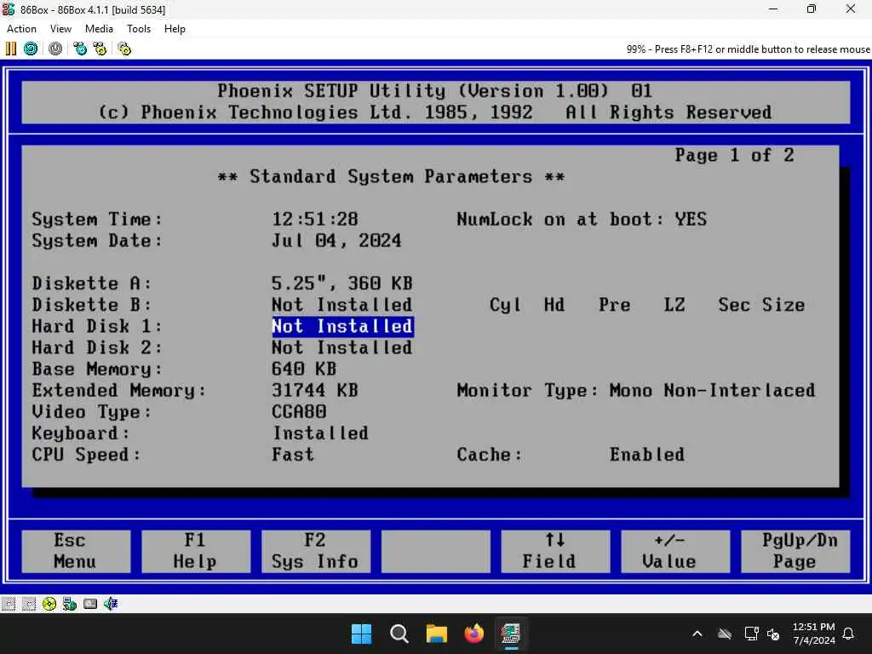The width and height of the screenshot is (872, 654).
Task: Click the Video Type CGA80 value
Action: [x=299, y=412]
